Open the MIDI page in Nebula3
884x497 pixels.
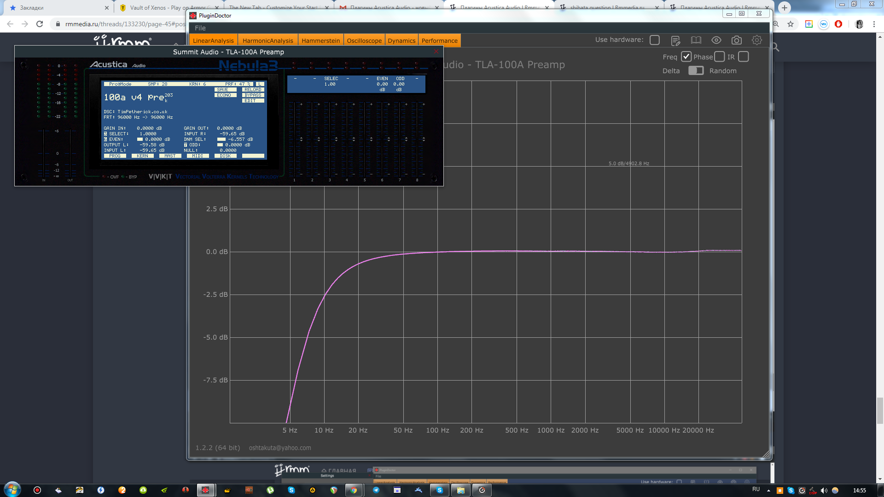coord(198,156)
